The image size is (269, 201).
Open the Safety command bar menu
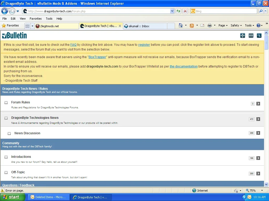click(x=236, y=25)
